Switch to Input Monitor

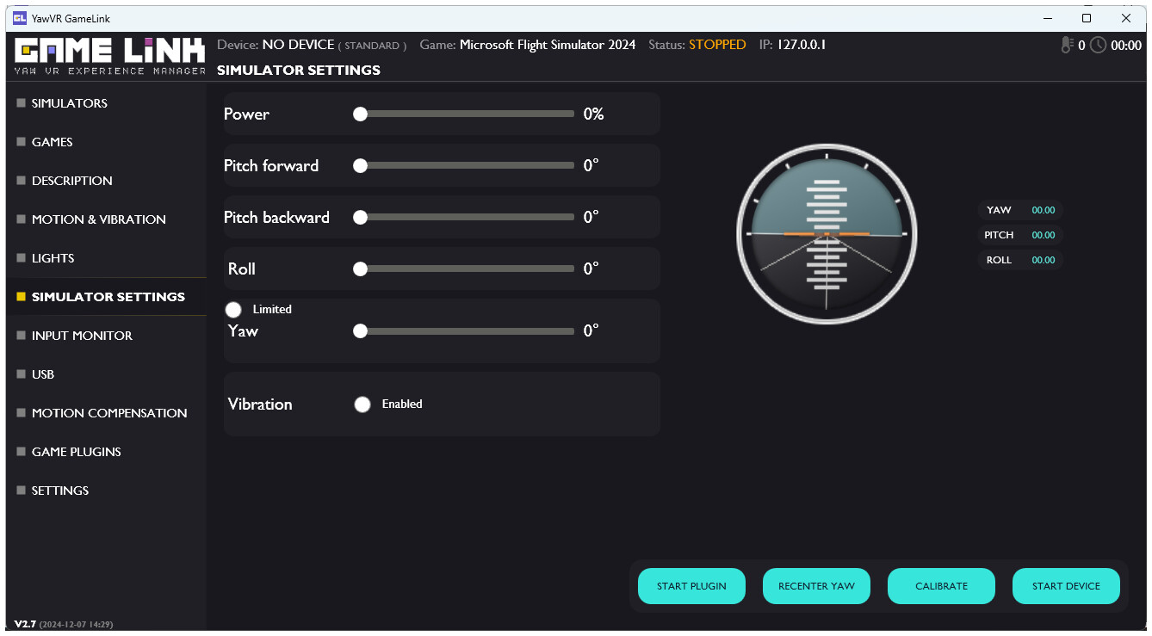pyautogui.click(x=84, y=336)
